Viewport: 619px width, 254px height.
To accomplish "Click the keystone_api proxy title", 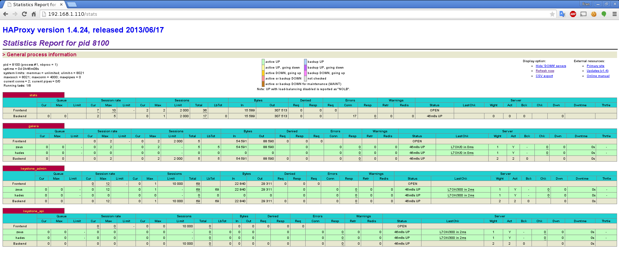I will click(x=33, y=211).
